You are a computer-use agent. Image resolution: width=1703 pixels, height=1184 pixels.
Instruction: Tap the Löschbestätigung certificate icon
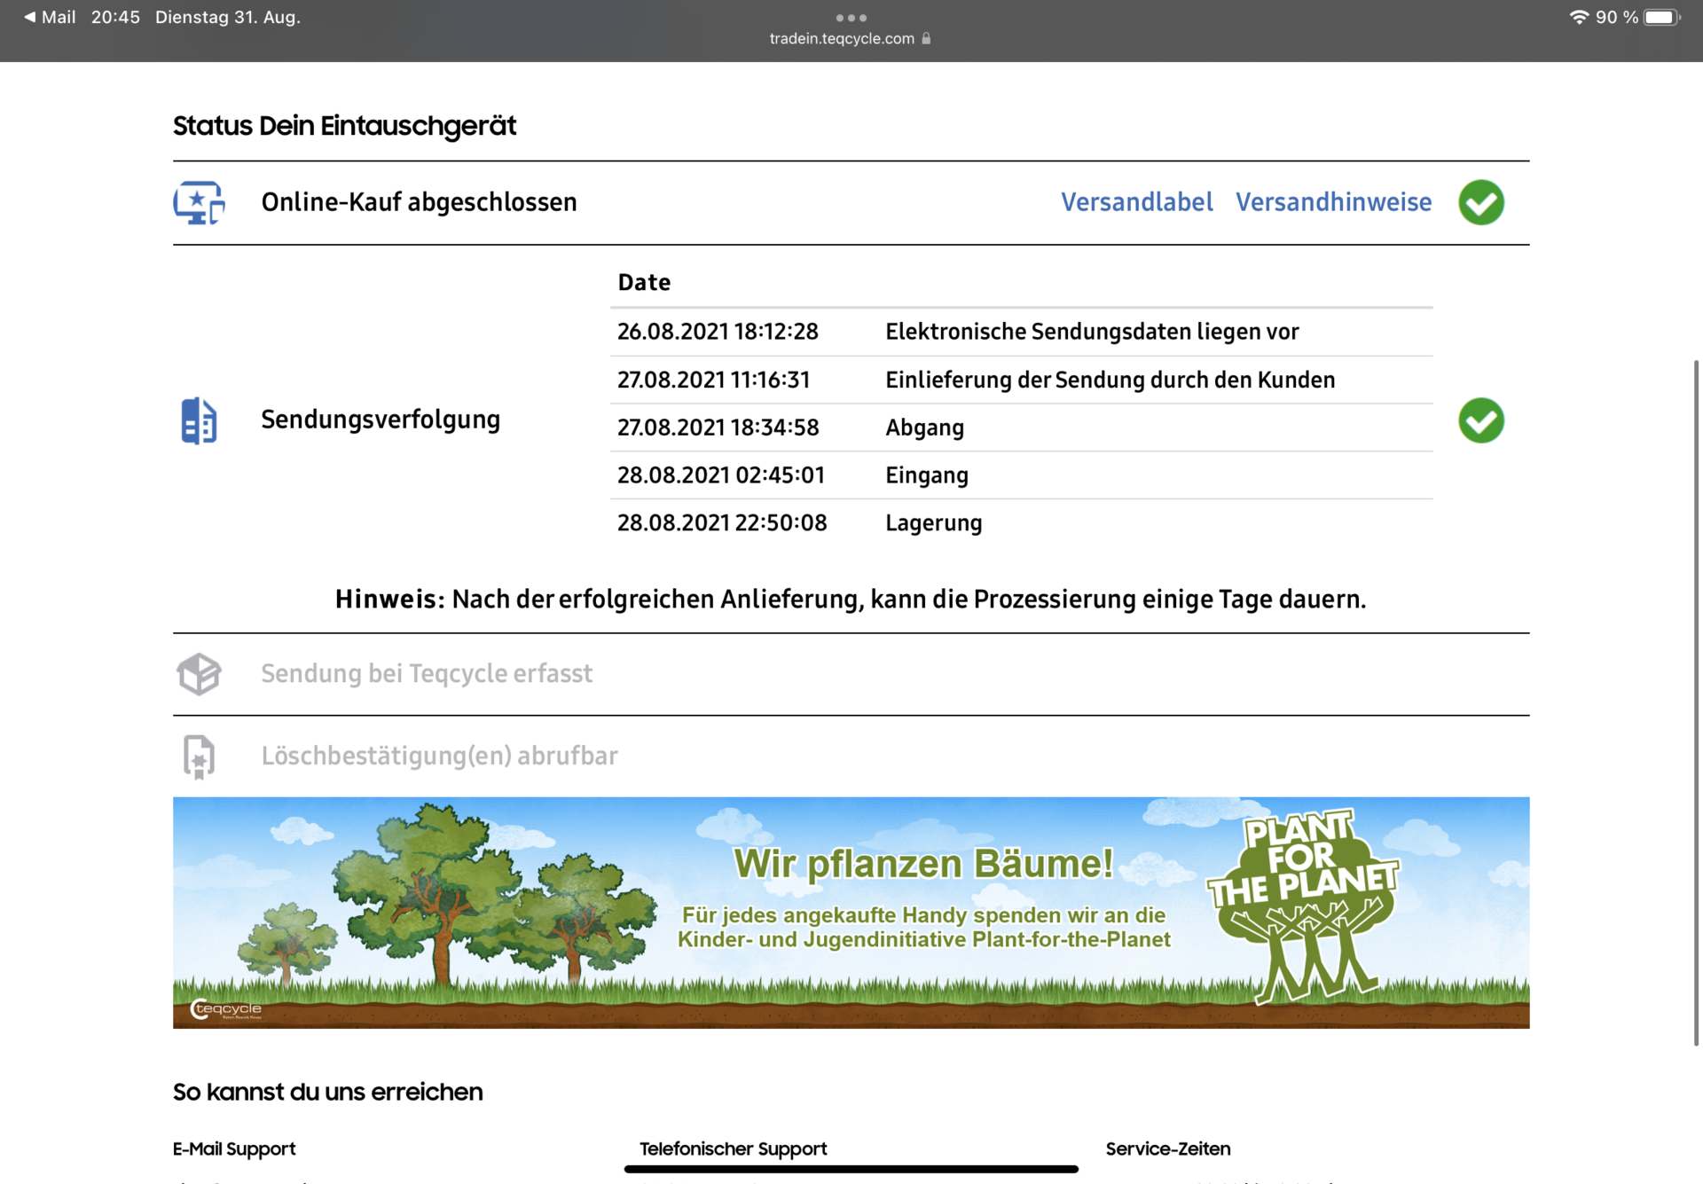tap(199, 757)
